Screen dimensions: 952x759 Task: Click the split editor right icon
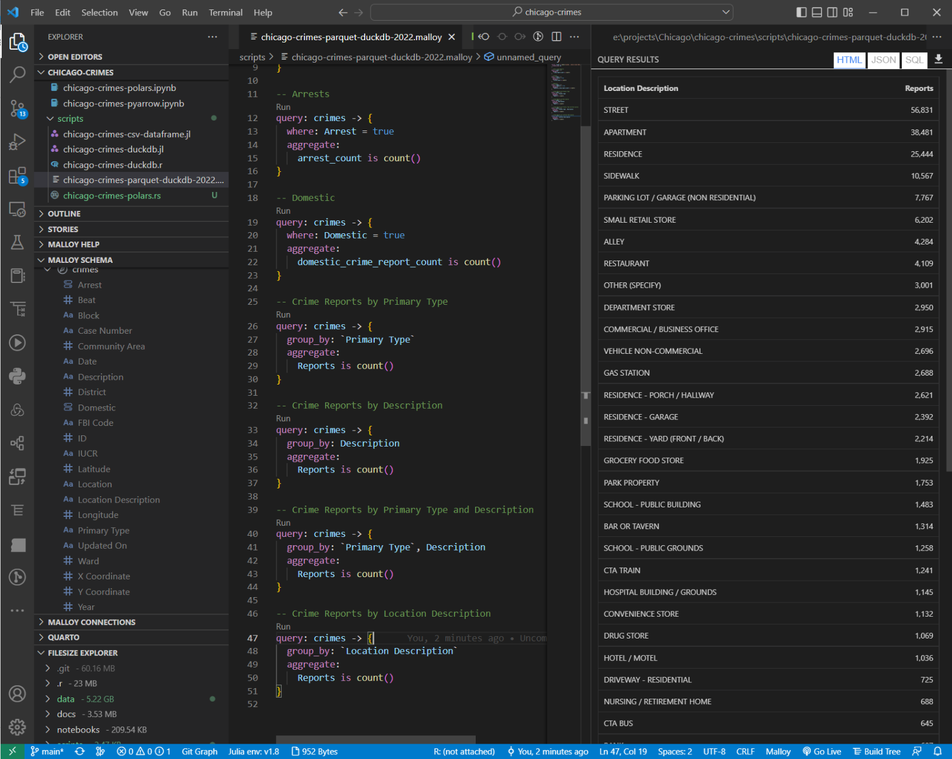(556, 37)
